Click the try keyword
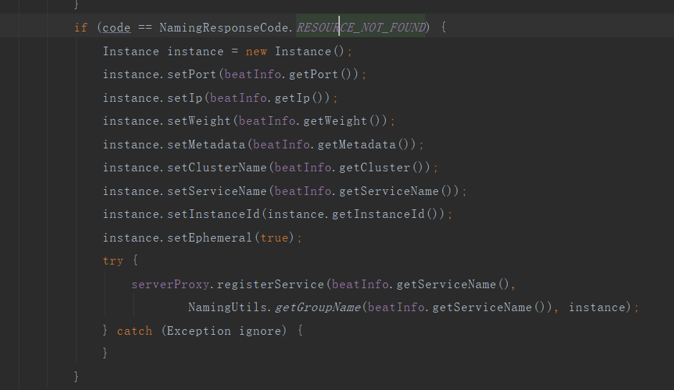 tap(113, 261)
